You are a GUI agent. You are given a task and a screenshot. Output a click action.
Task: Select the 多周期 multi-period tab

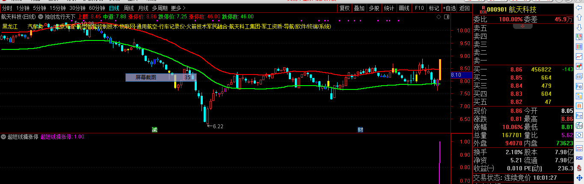[160, 8]
